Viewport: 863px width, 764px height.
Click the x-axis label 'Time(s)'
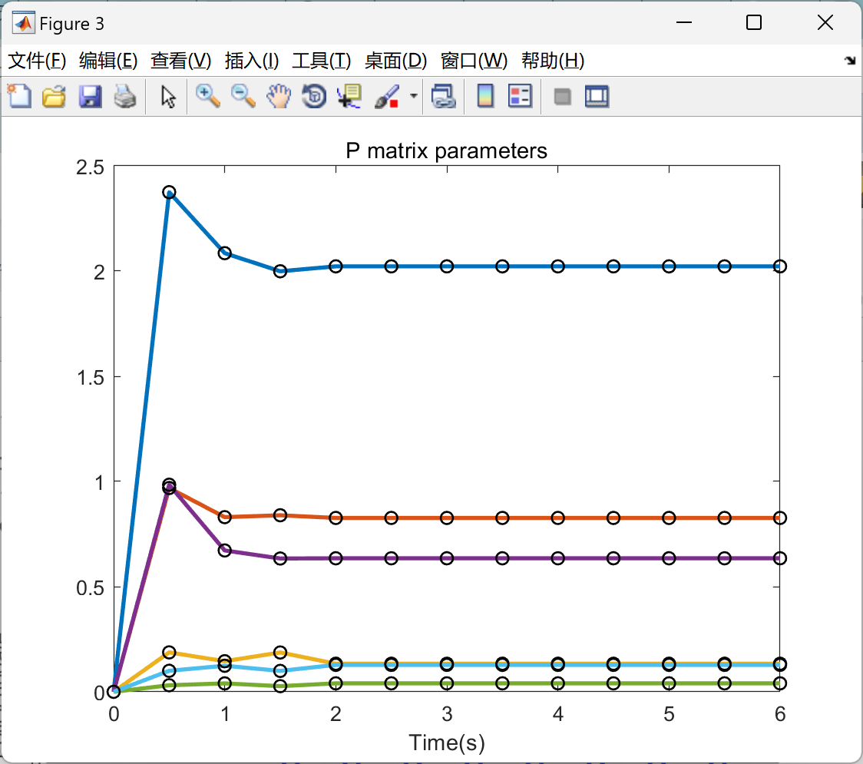click(x=447, y=743)
